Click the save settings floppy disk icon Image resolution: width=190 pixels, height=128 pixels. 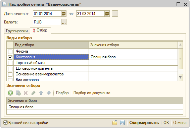coord(122,123)
